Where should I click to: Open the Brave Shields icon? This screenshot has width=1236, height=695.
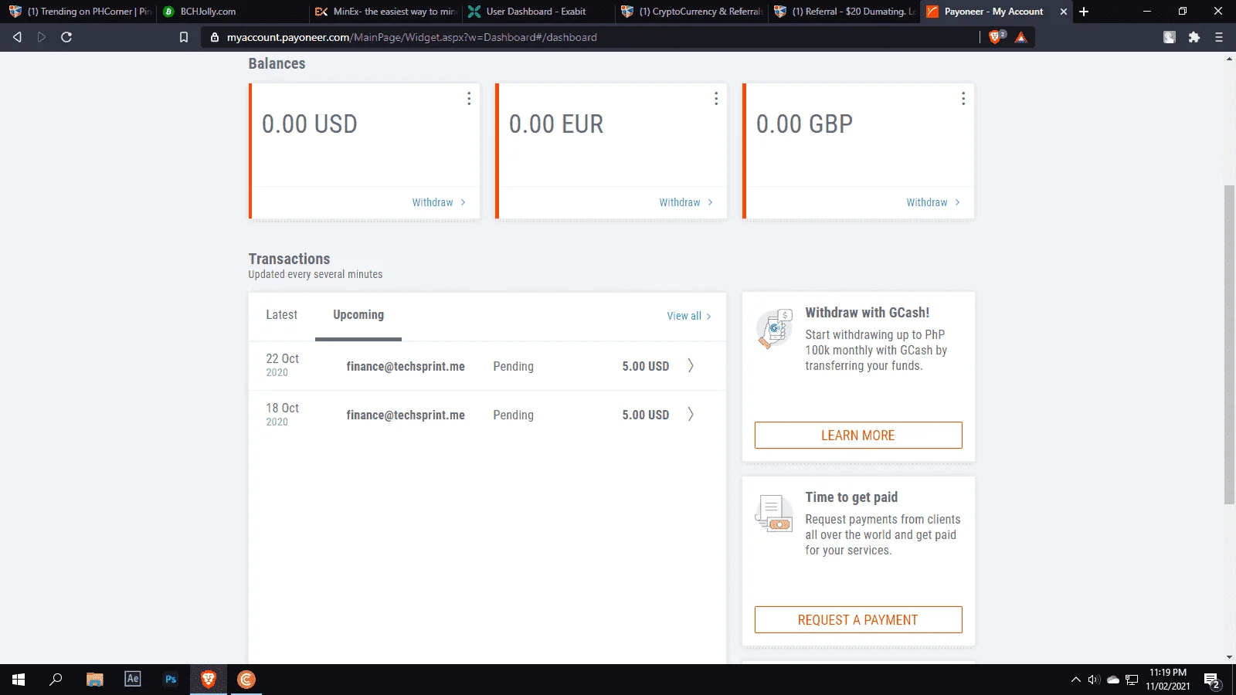pos(997,37)
